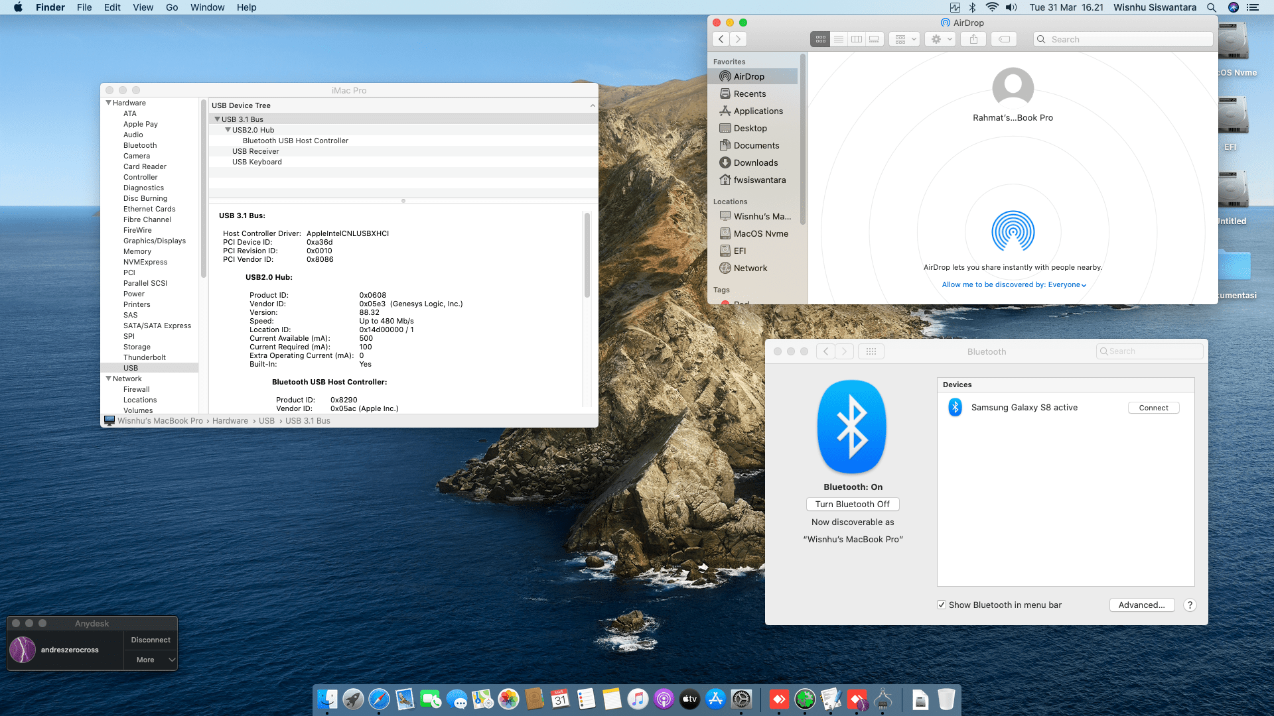Screen dimensions: 1274x716
Task: Select Thunderbolt in the Hardware list
Action: [144, 357]
